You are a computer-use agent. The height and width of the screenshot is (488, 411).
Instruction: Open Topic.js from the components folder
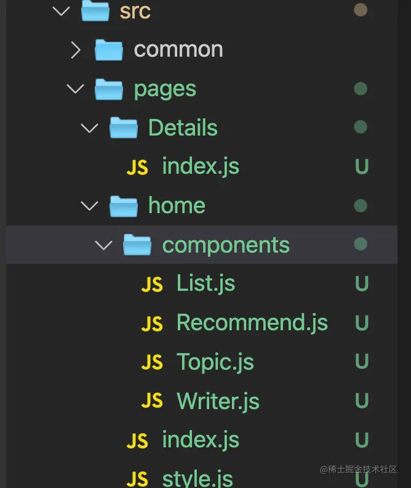215,362
